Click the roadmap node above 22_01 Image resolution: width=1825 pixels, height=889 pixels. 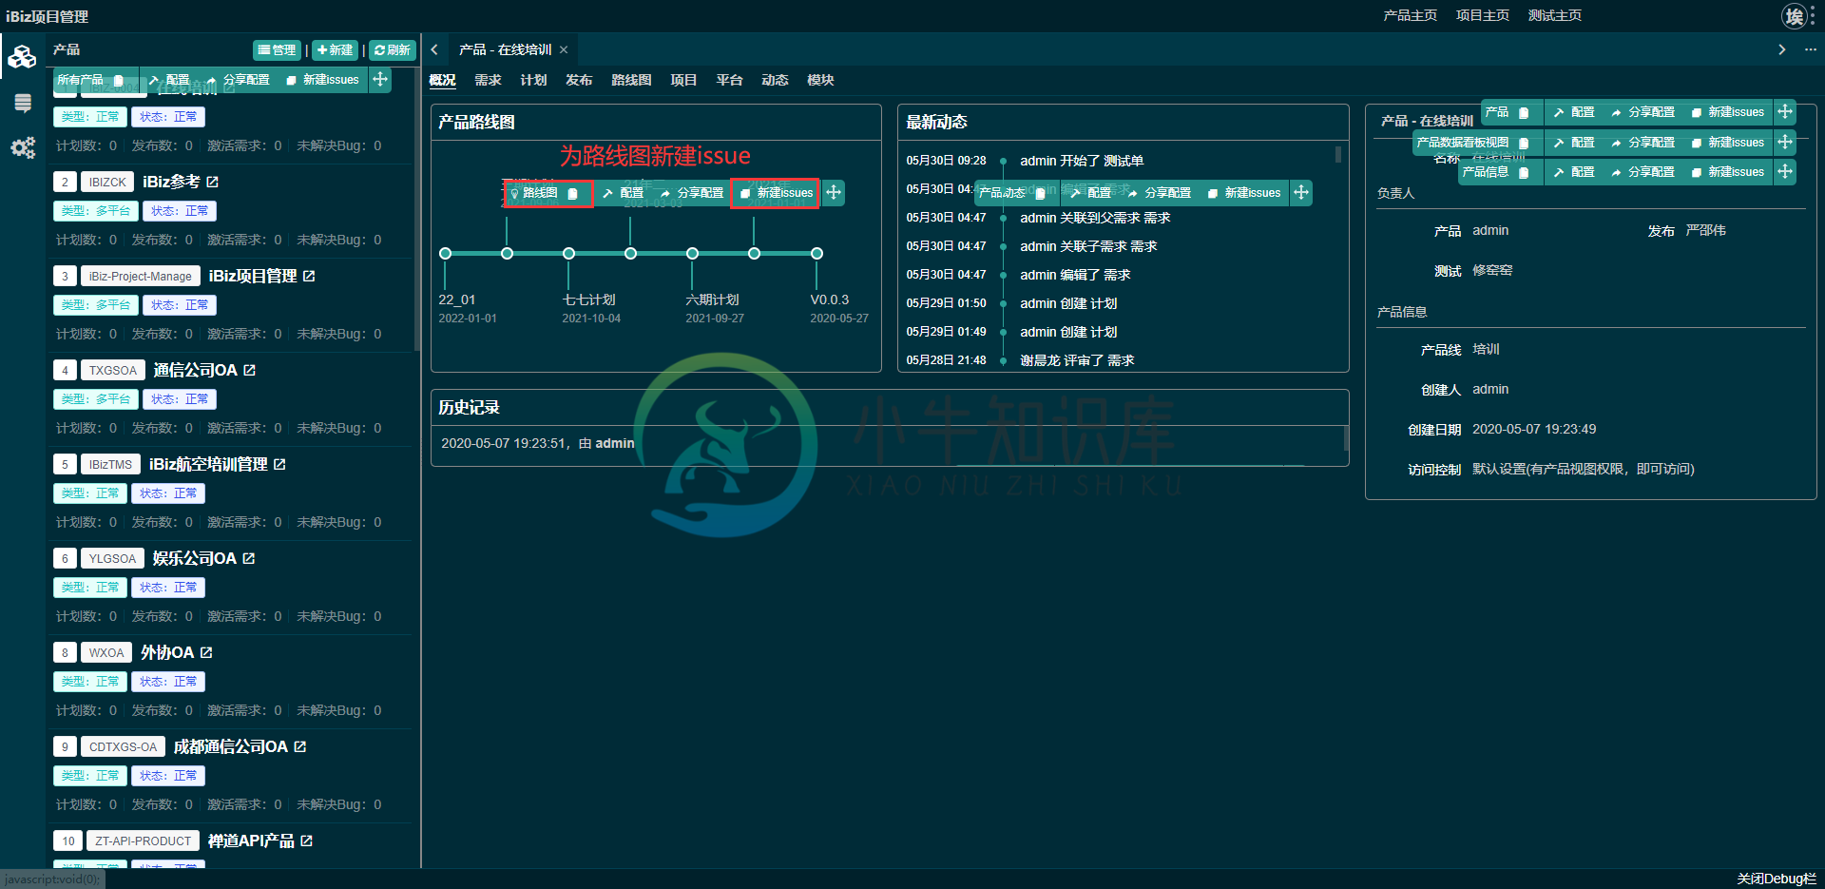click(x=445, y=253)
